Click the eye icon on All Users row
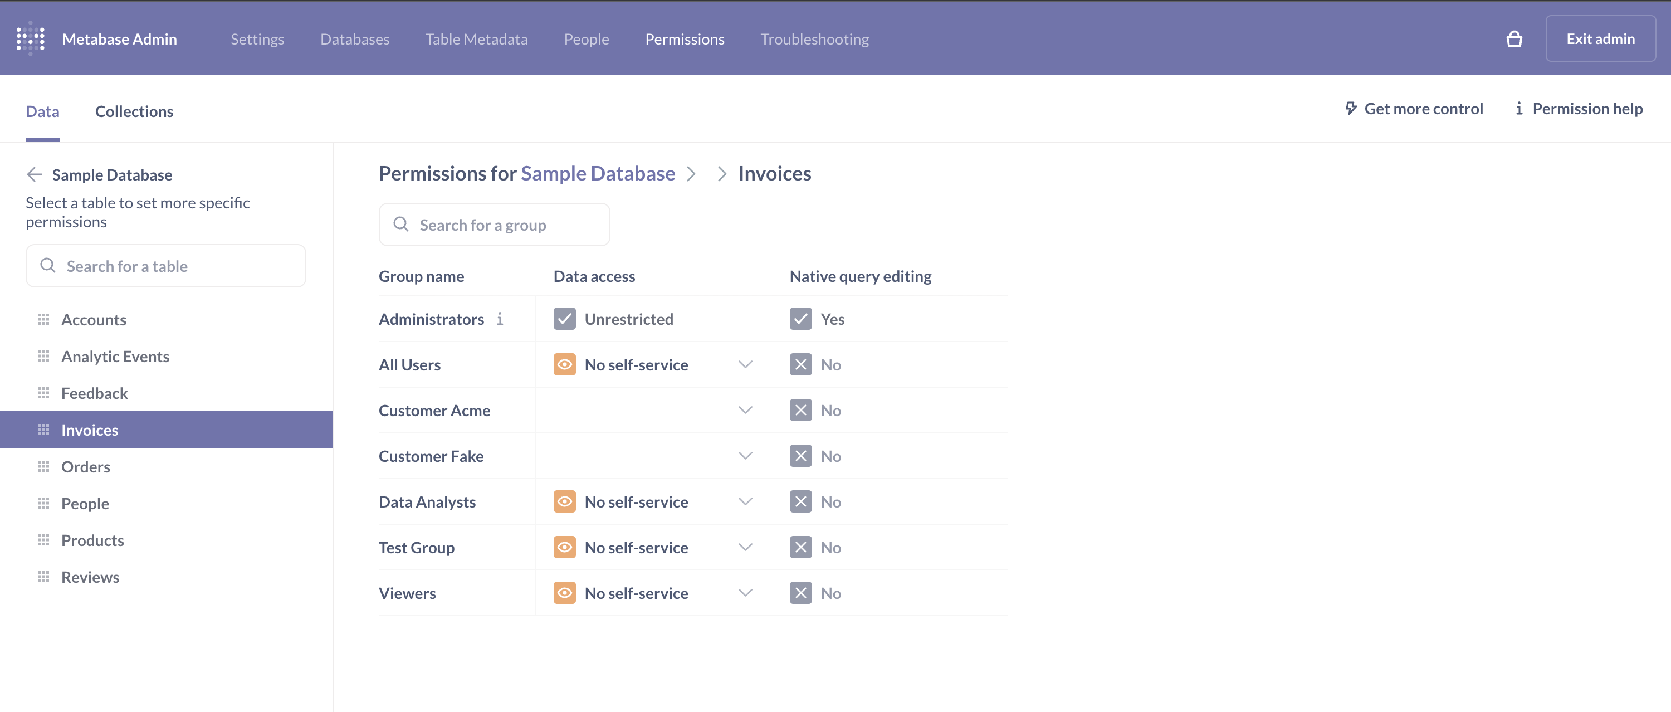The width and height of the screenshot is (1671, 712). tap(564, 364)
